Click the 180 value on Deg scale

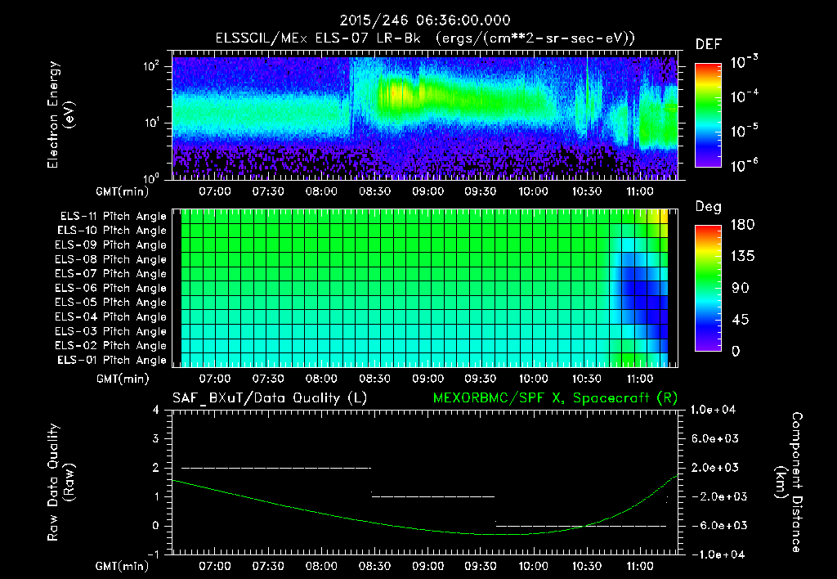[742, 225]
